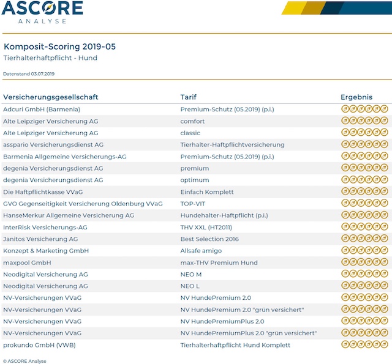The height and width of the screenshot is (364, 392).
Task: Click the optimum tariff of degenia
Action: click(195, 180)
